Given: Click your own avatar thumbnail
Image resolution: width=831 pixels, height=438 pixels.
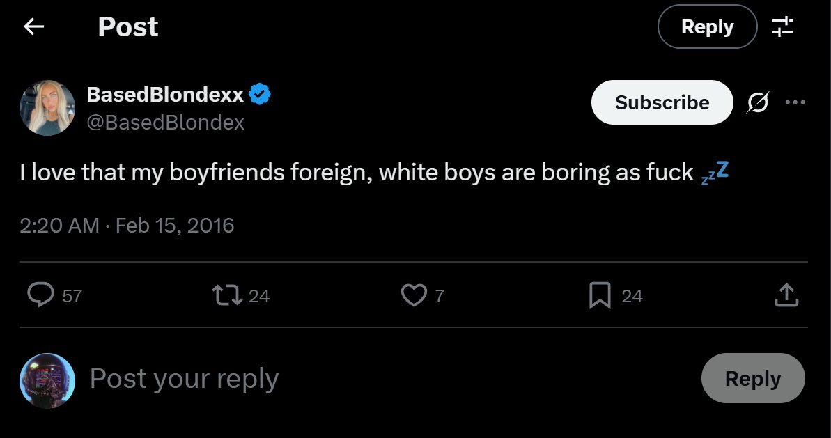Looking at the screenshot, I should (x=47, y=380).
